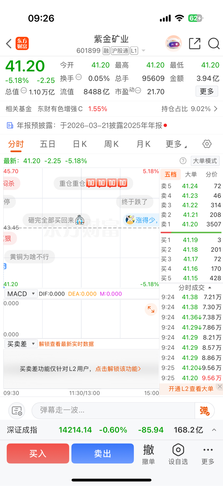The height and width of the screenshot is (486, 223).
Task: Open bullet comment settings icon
Action: tap(17, 411)
